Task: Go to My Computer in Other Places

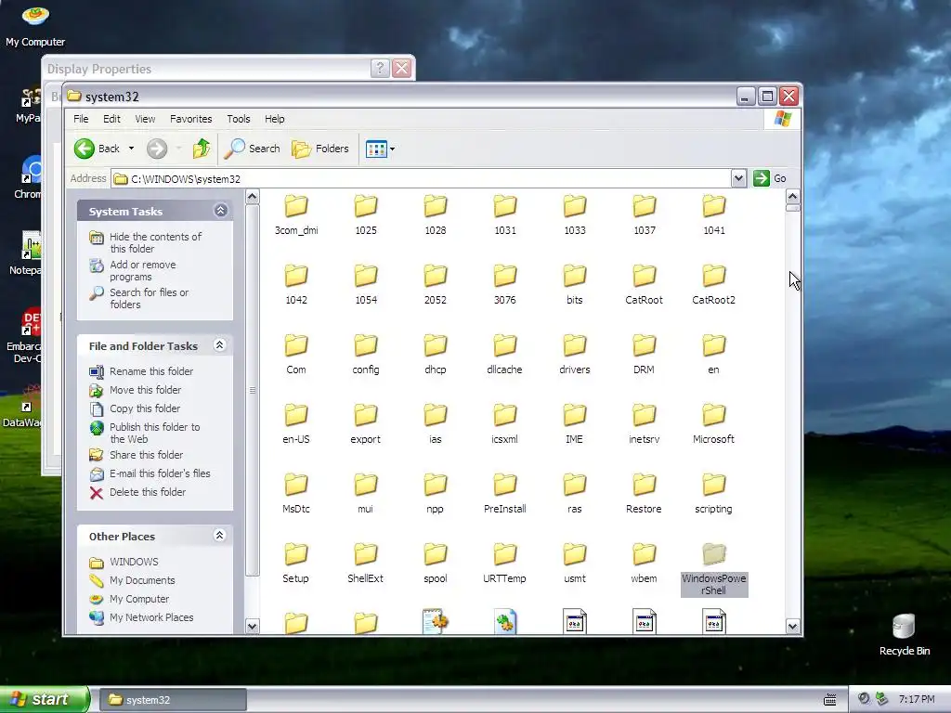Action: (139, 599)
